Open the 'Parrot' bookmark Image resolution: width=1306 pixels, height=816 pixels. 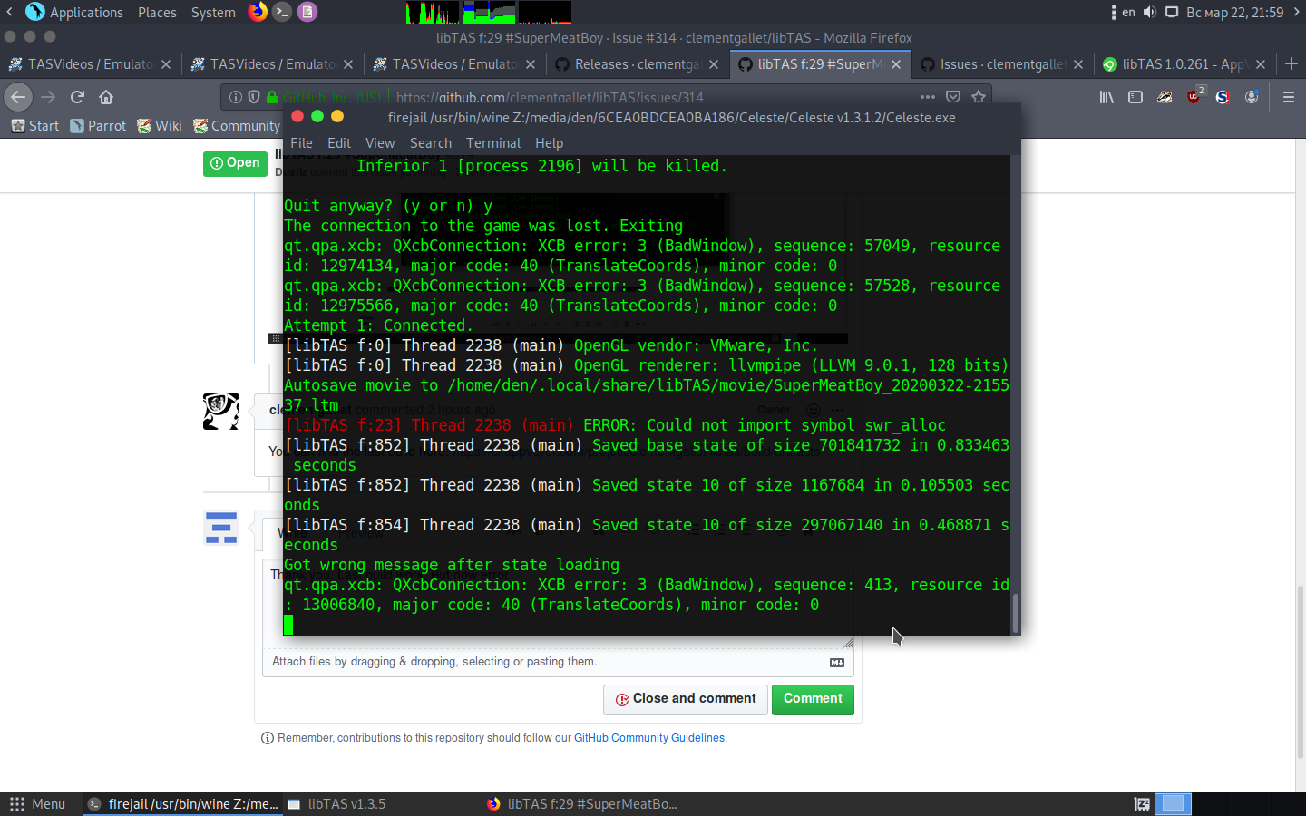point(98,126)
